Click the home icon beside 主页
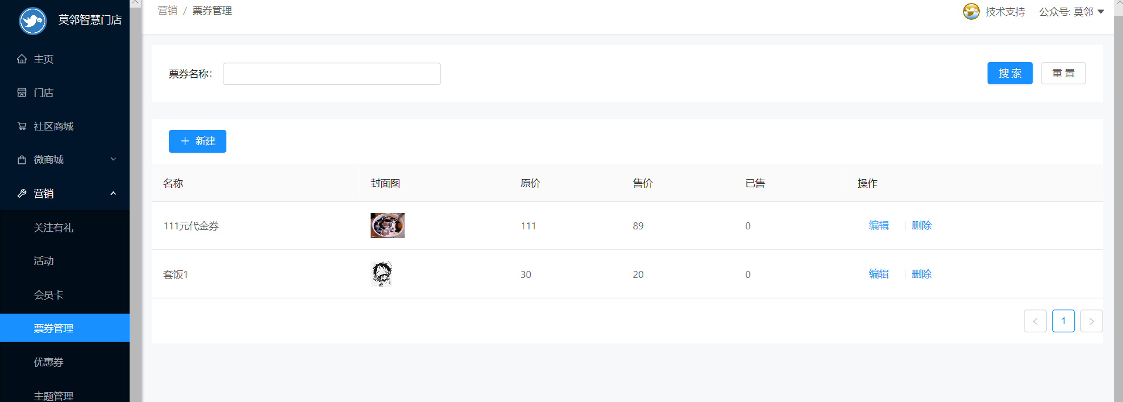 click(x=22, y=59)
